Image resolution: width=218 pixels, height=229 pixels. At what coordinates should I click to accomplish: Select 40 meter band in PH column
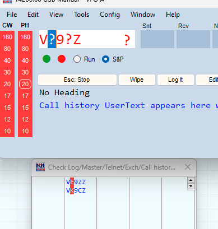click(x=25, y=60)
